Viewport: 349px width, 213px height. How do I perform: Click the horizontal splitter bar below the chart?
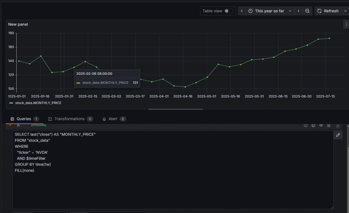click(x=176, y=109)
